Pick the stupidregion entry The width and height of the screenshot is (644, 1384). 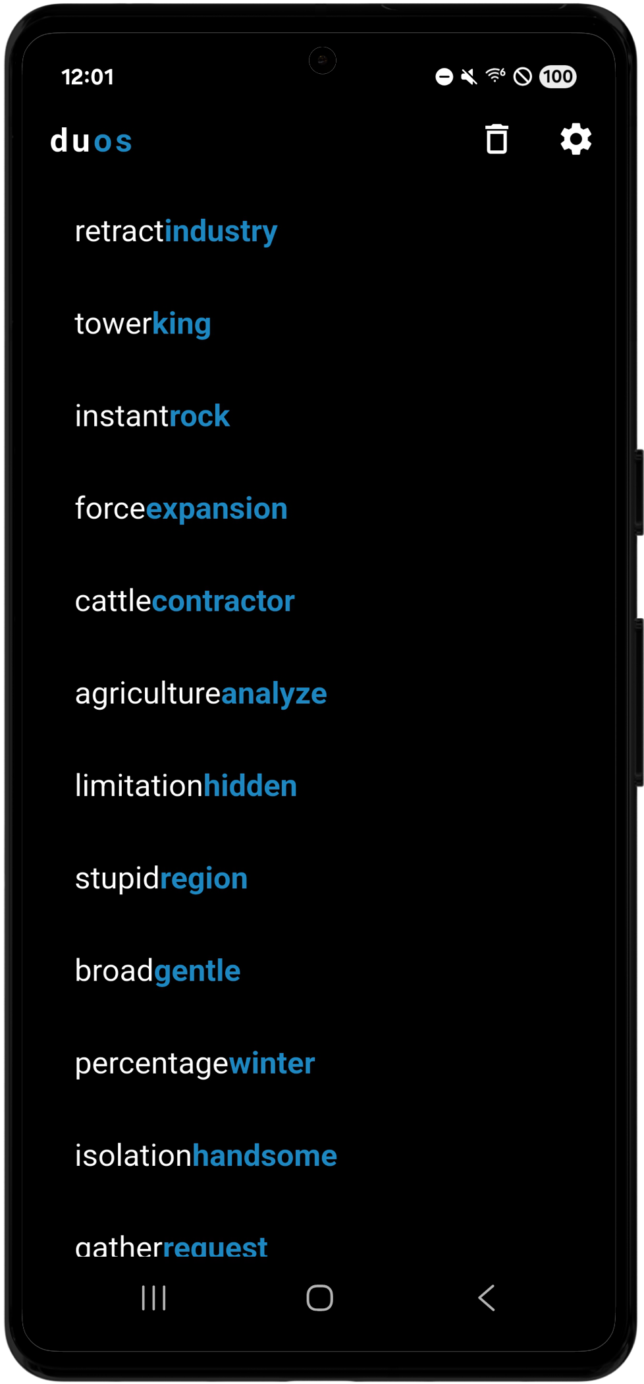(x=161, y=879)
